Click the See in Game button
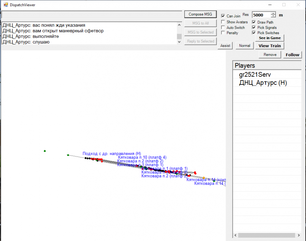 tap(270, 38)
